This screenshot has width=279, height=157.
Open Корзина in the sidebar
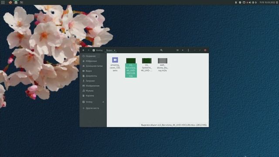coord(93,96)
